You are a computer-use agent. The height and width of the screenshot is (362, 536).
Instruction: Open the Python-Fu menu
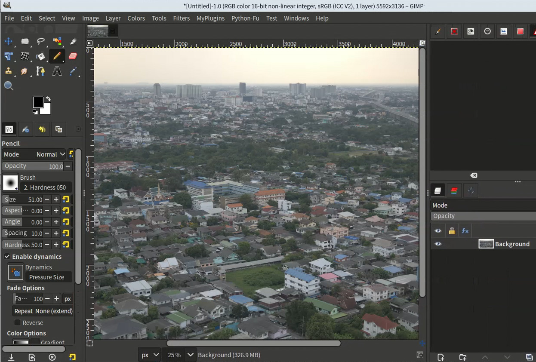[245, 18]
